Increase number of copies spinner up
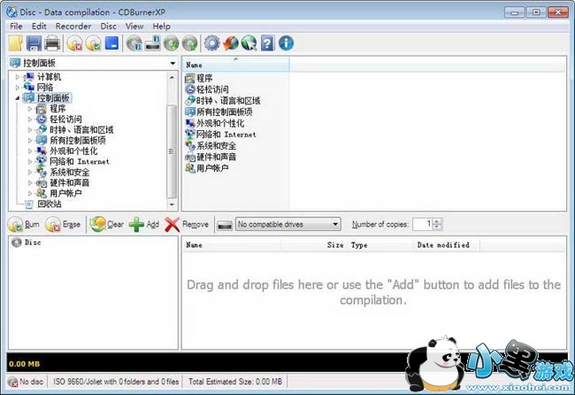The height and width of the screenshot is (395, 575). point(437,221)
